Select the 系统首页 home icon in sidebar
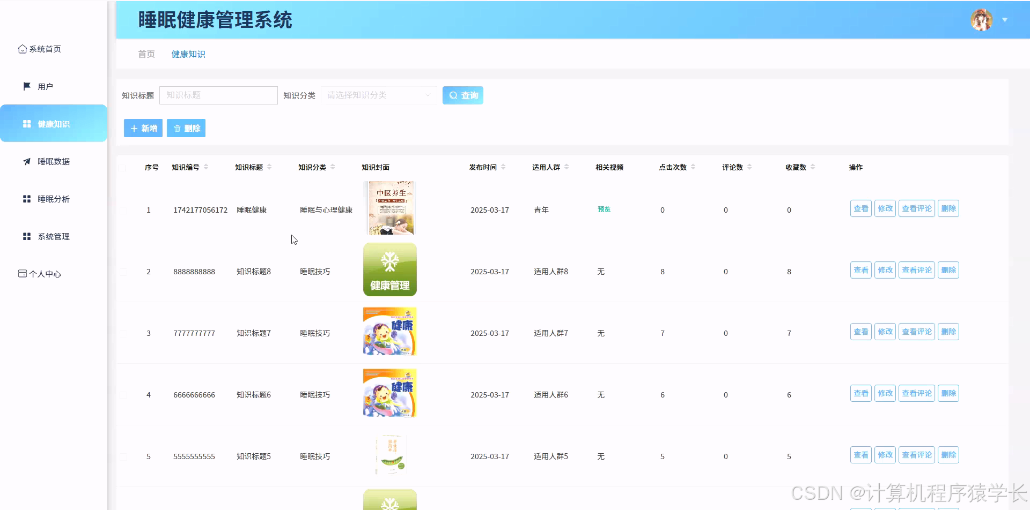 (22, 48)
